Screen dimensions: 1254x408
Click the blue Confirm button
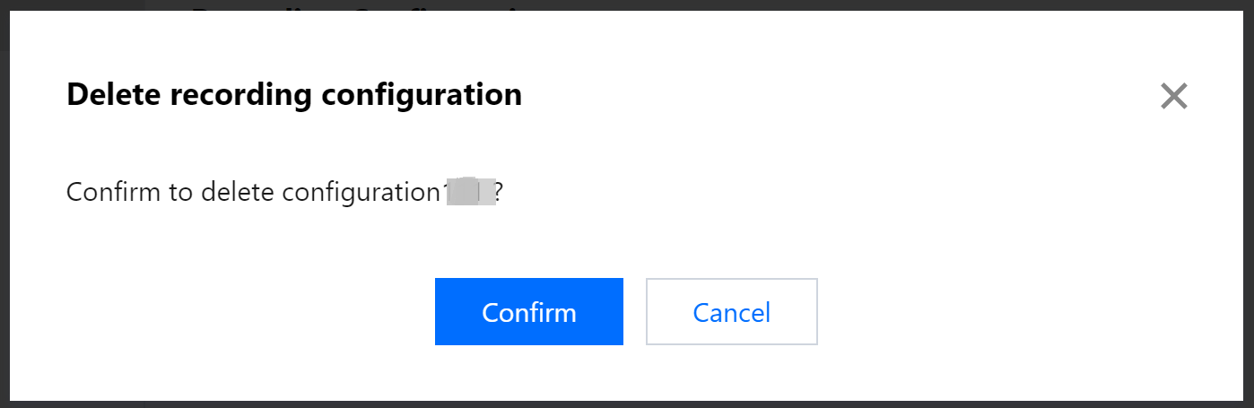(528, 312)
